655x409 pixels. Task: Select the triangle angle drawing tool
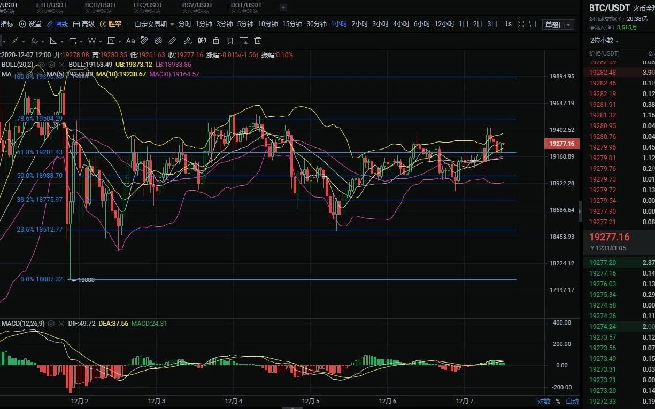click(x=53, y=41)
